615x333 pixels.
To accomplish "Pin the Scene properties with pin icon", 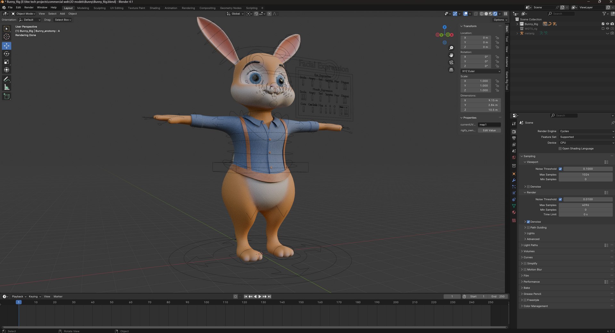I will point(612,123).
